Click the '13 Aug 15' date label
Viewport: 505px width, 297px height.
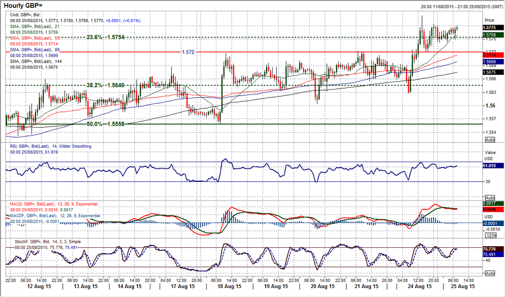(86, 286)
